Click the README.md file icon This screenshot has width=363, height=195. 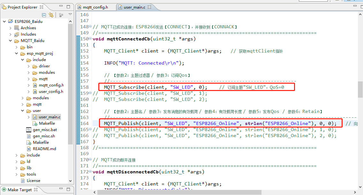coord(29,149)
